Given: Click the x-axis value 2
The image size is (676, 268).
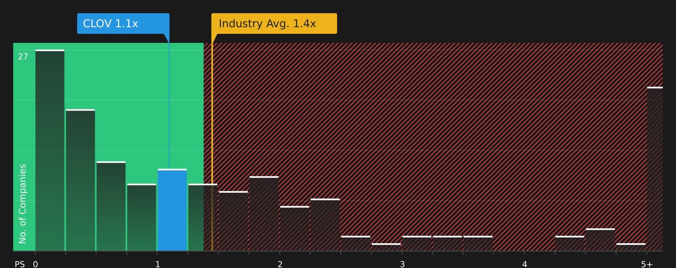Looking at the screenshot, I should [x=280, y=264].
